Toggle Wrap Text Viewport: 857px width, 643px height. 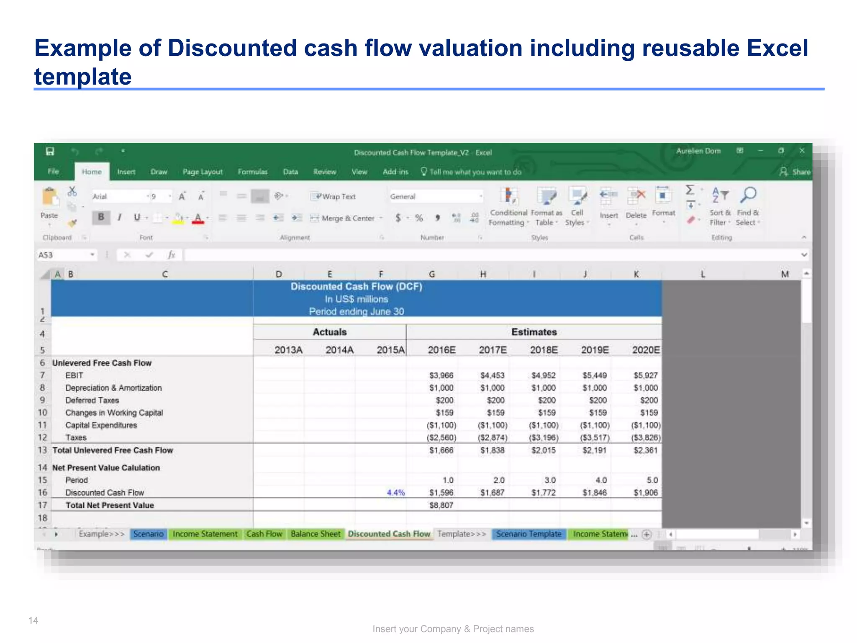[333, 196]
